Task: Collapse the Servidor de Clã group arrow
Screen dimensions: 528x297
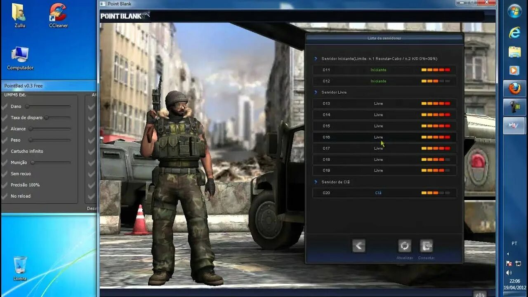Action: (316, 181)
